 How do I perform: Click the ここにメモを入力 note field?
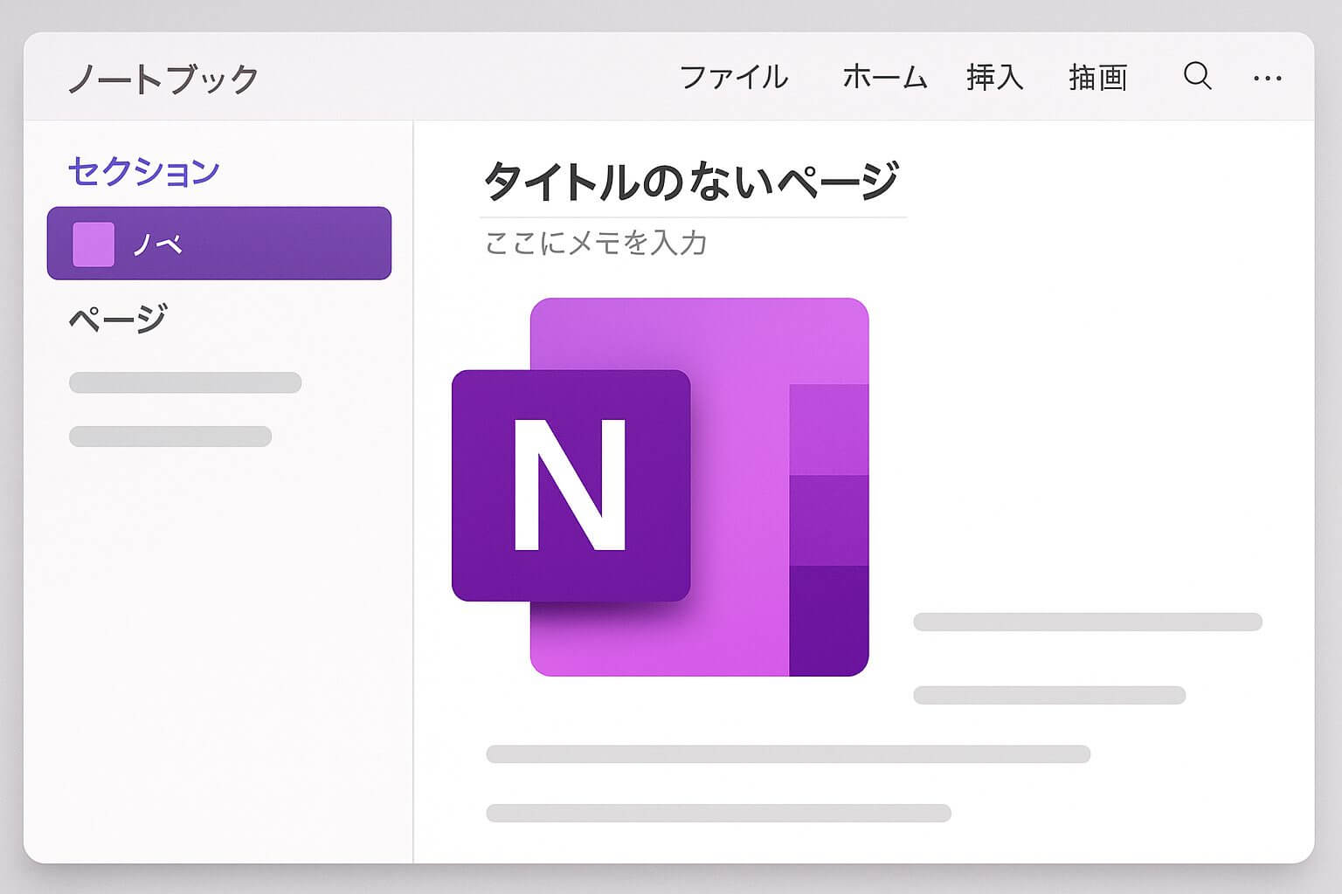click(x=596, y=243)
